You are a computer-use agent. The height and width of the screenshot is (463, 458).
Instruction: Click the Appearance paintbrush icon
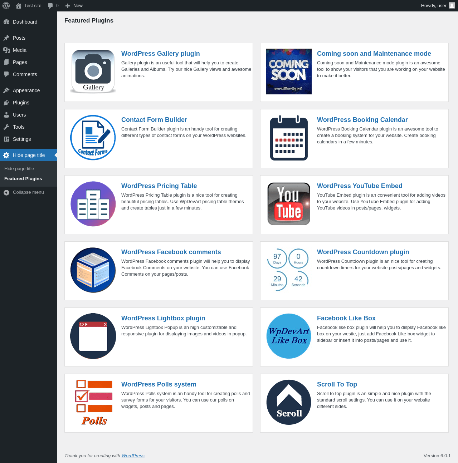click(x=6, y=90)
